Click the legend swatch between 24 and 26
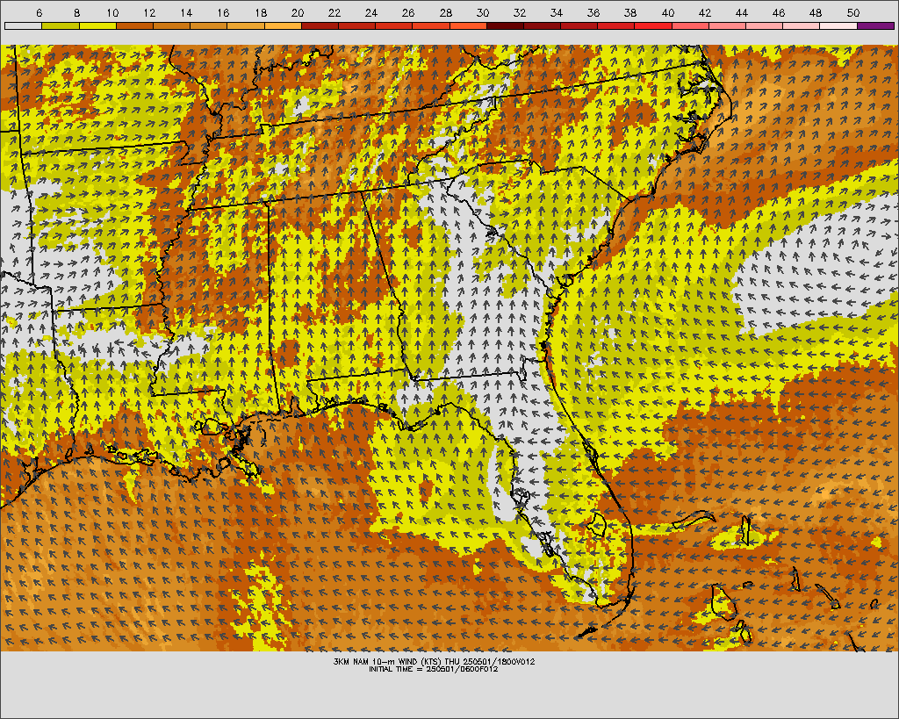899x719 pixels. coord(394,25)
